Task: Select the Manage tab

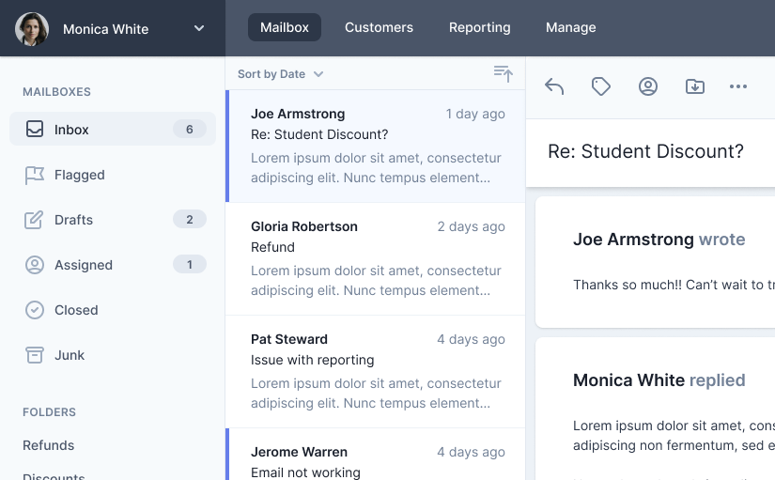Action: pos(571,27)
